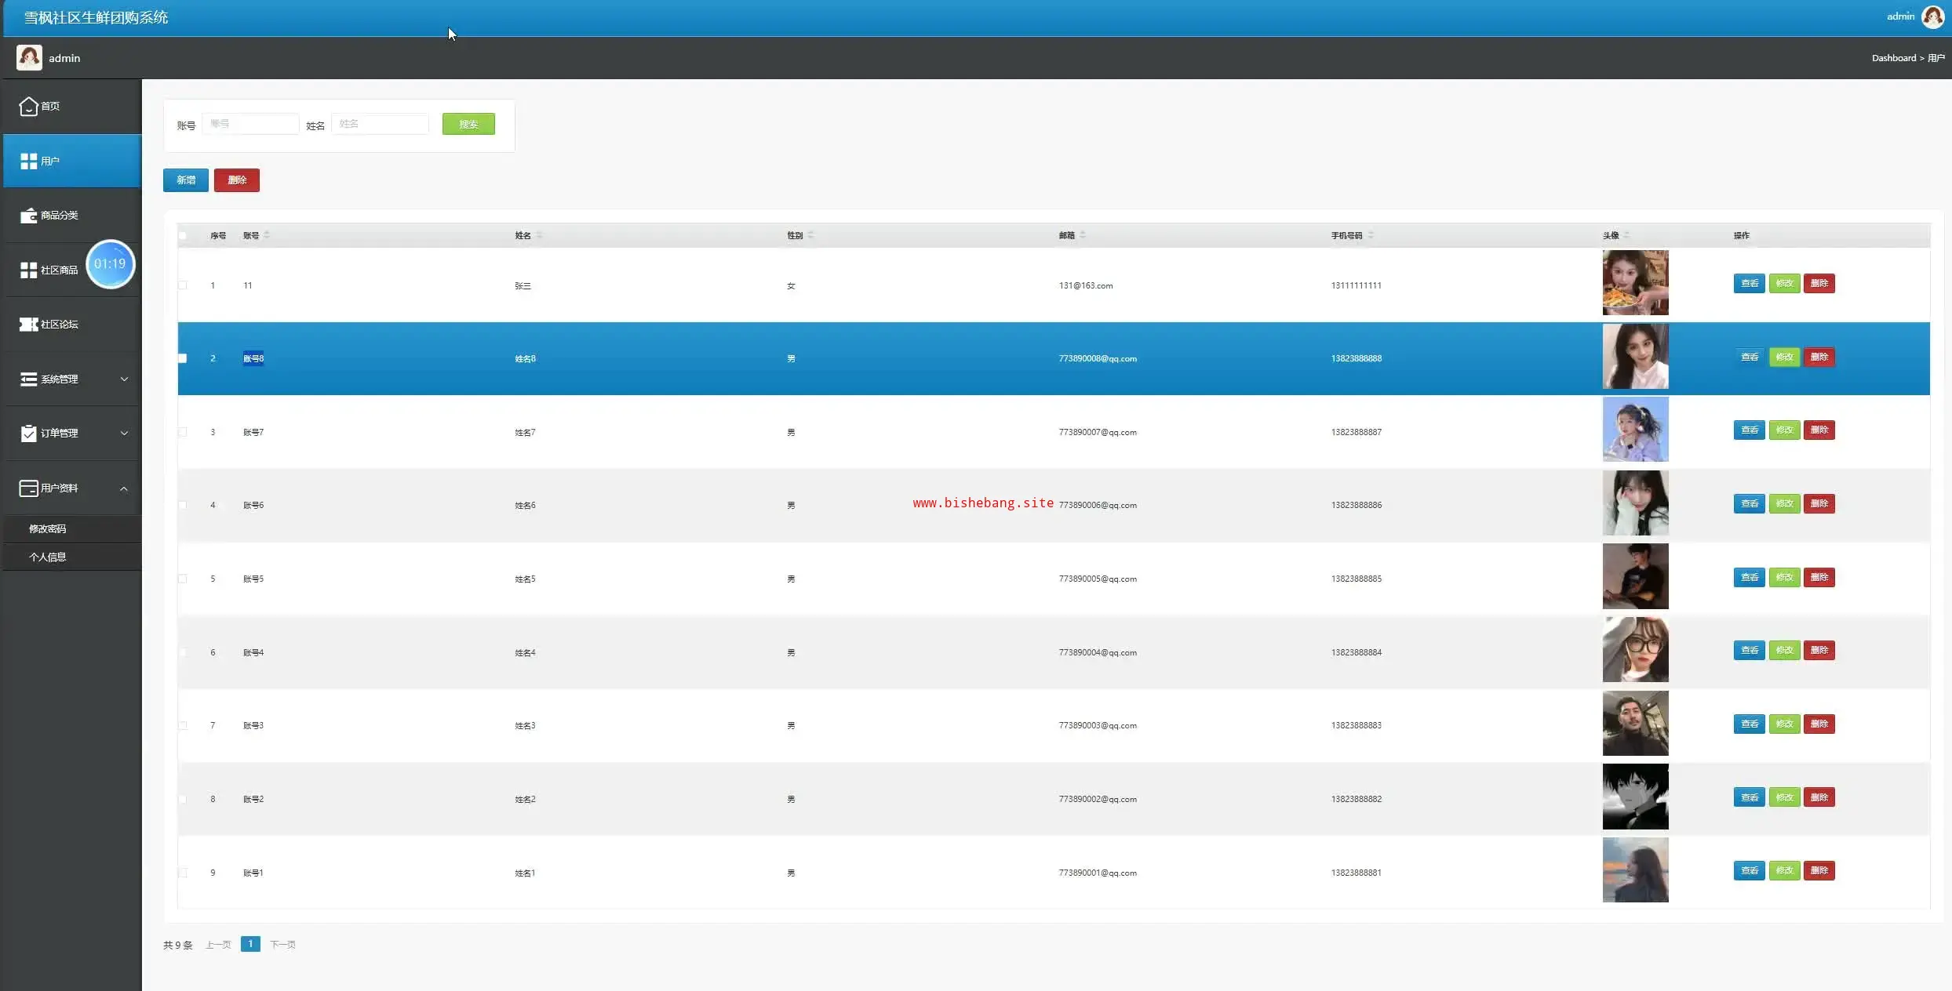This screenshot has width=1952, height=991.
Task: Click the green 搜索 button
Action: pos(468,124)
